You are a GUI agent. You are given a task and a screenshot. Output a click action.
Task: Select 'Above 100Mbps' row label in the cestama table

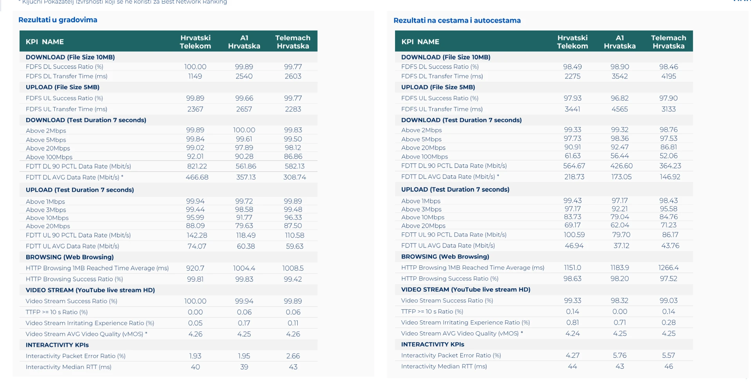pyautogui.click(x=425, y=157)
